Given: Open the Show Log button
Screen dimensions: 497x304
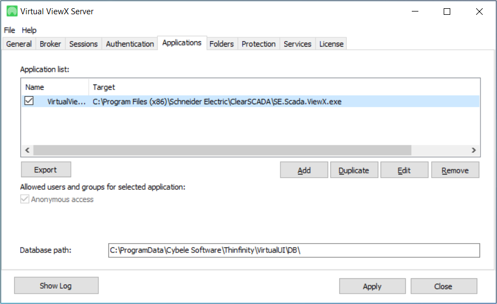Looking at the screenshot, I should click(x=56, y=285).
